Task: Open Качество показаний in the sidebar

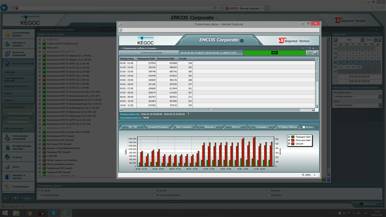Action: tap(18, 54)
